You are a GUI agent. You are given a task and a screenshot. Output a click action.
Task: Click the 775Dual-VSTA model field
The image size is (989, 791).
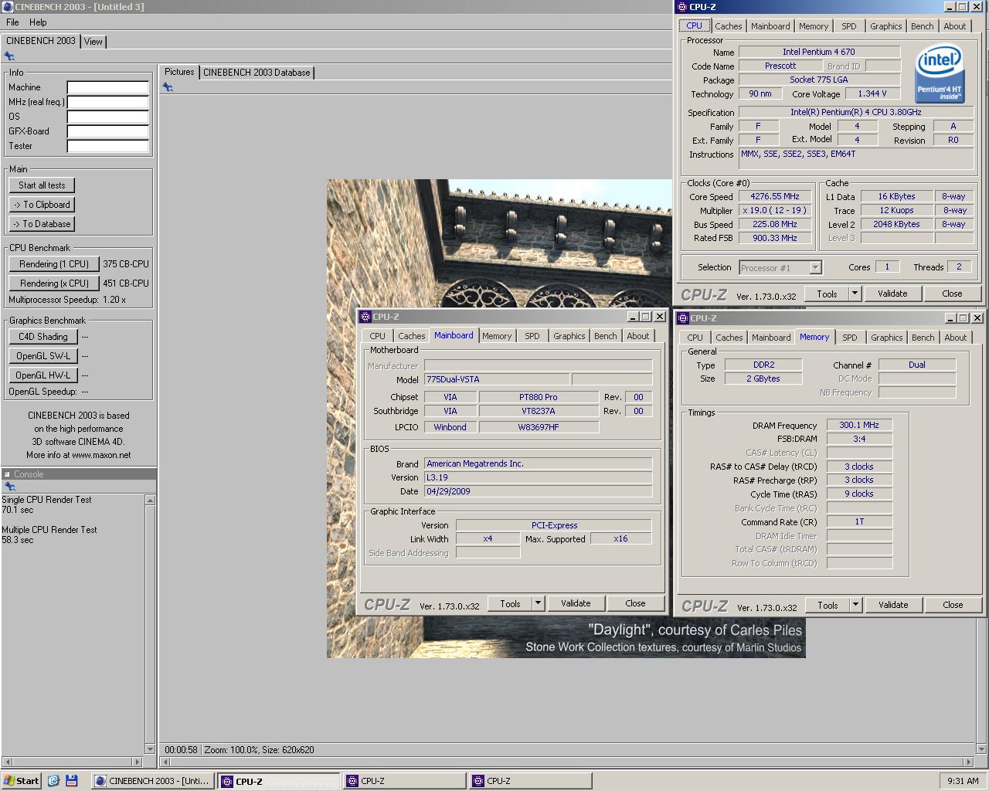pyautogui.click(x=497, y=379)
